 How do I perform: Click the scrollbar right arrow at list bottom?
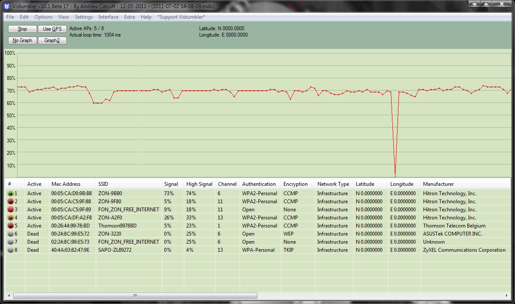506,295
